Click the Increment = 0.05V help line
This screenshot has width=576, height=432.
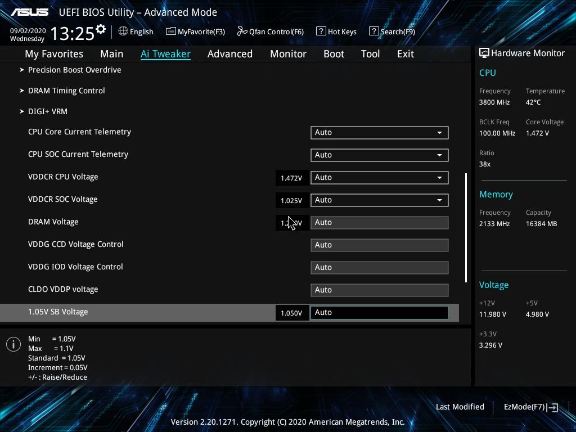[58, 368]
